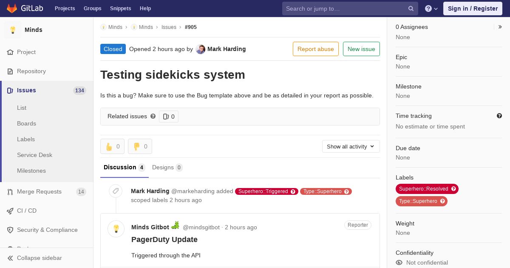Click the Minds Gitbot avatar
Image resolution: width=510 pixels, height=268 pixels.
click(116, 229)
